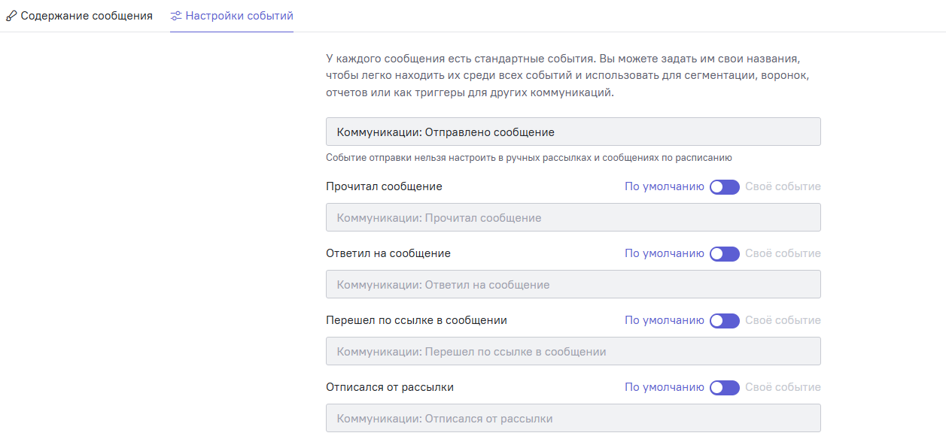Screen dimensions: 946x445
Task: Select the Перешел по ссылке input field
Action: (573, 351)
